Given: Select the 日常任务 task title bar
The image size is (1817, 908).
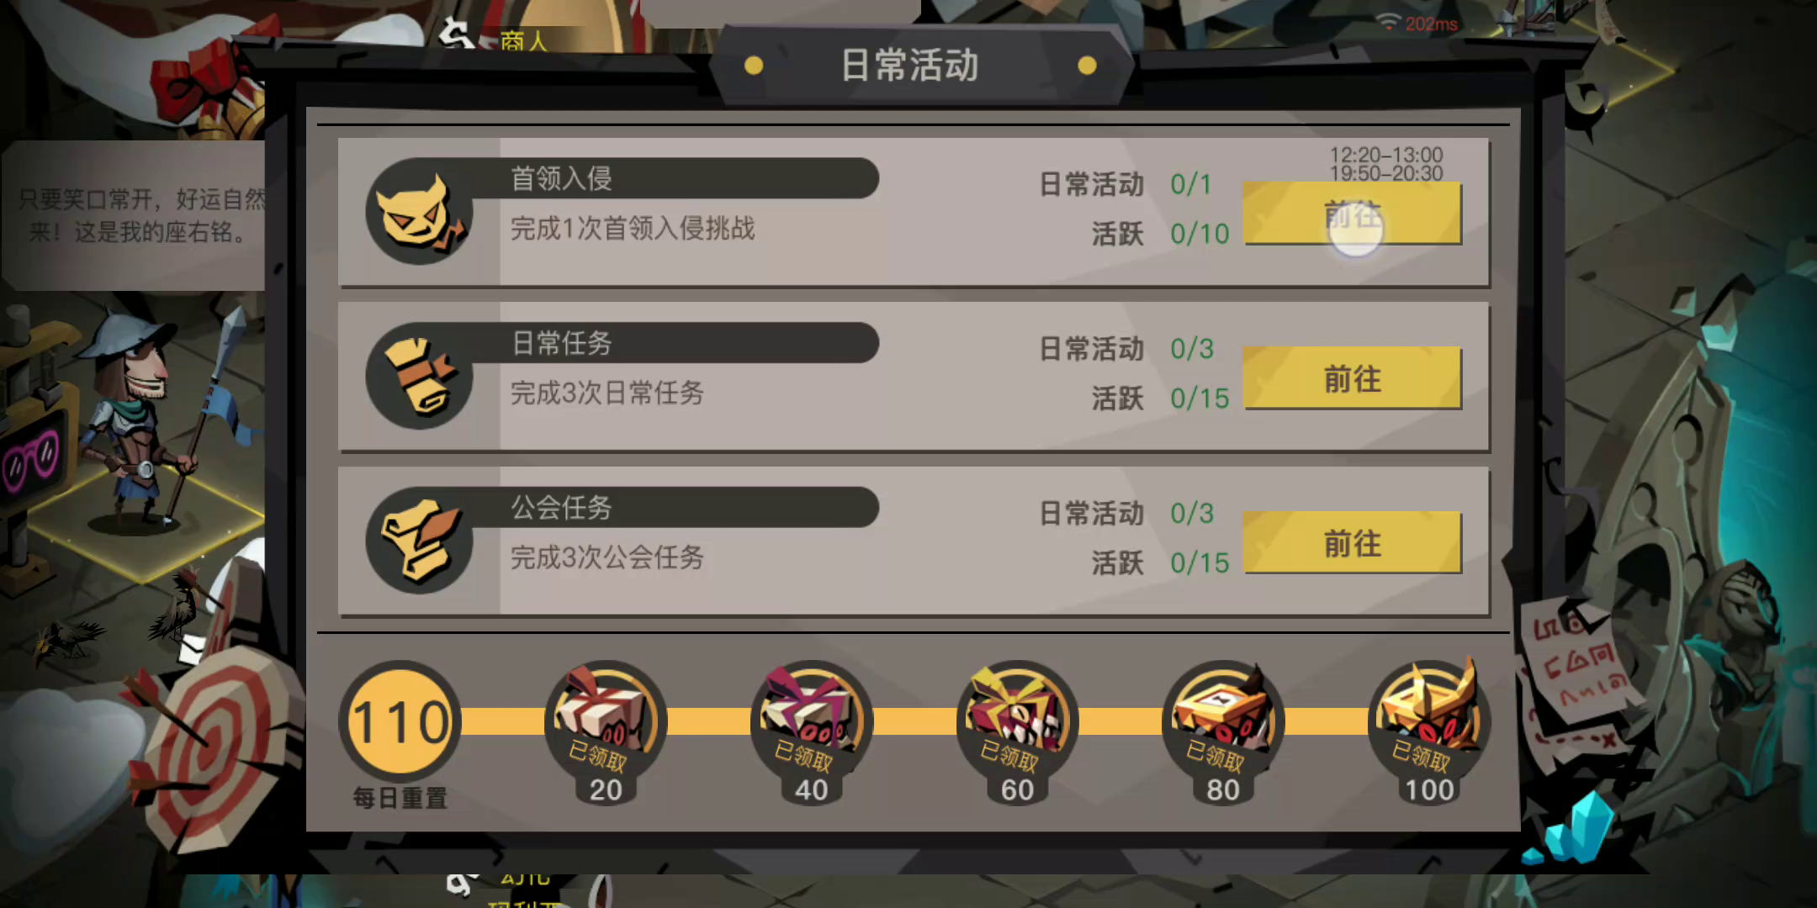Looking at the screenshot, I should click(x=690, y=343).
